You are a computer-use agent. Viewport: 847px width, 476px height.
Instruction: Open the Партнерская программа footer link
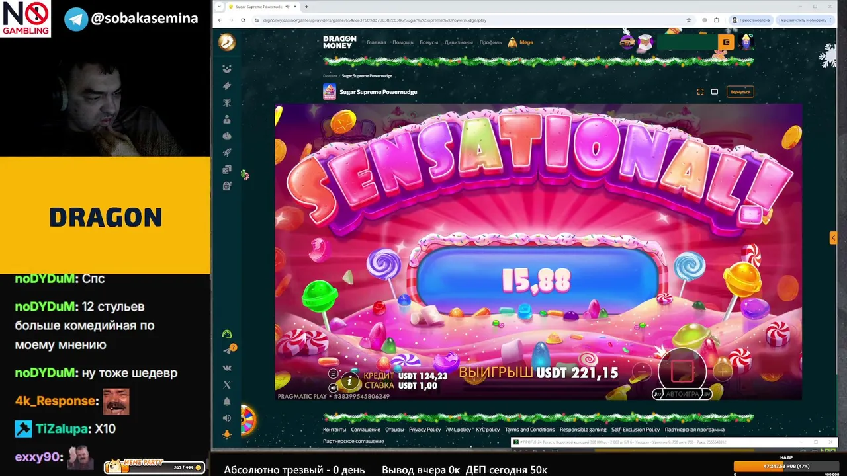pyautogui.click(x=694, y=430)
